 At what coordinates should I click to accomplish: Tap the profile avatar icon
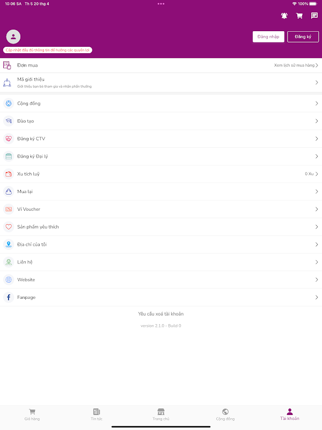(13, 37)
